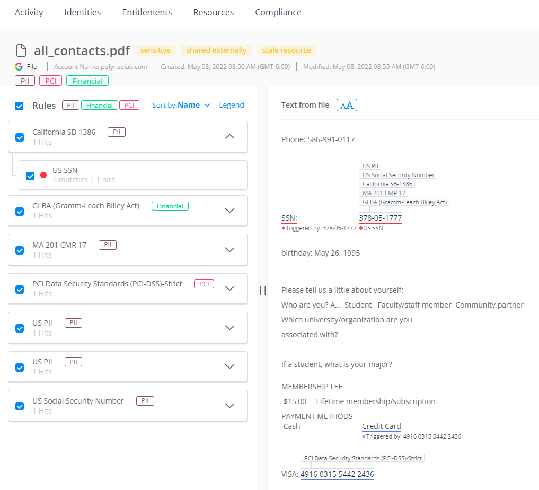Click the highlighted SSN 378-05-1777
Image resolution: width=539 pixels, height=490 pixels.
coord(380,218)
